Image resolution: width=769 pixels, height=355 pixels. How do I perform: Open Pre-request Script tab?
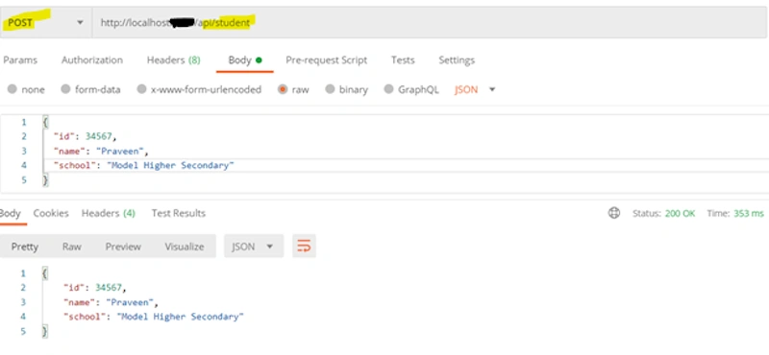[x=327, y=60]
